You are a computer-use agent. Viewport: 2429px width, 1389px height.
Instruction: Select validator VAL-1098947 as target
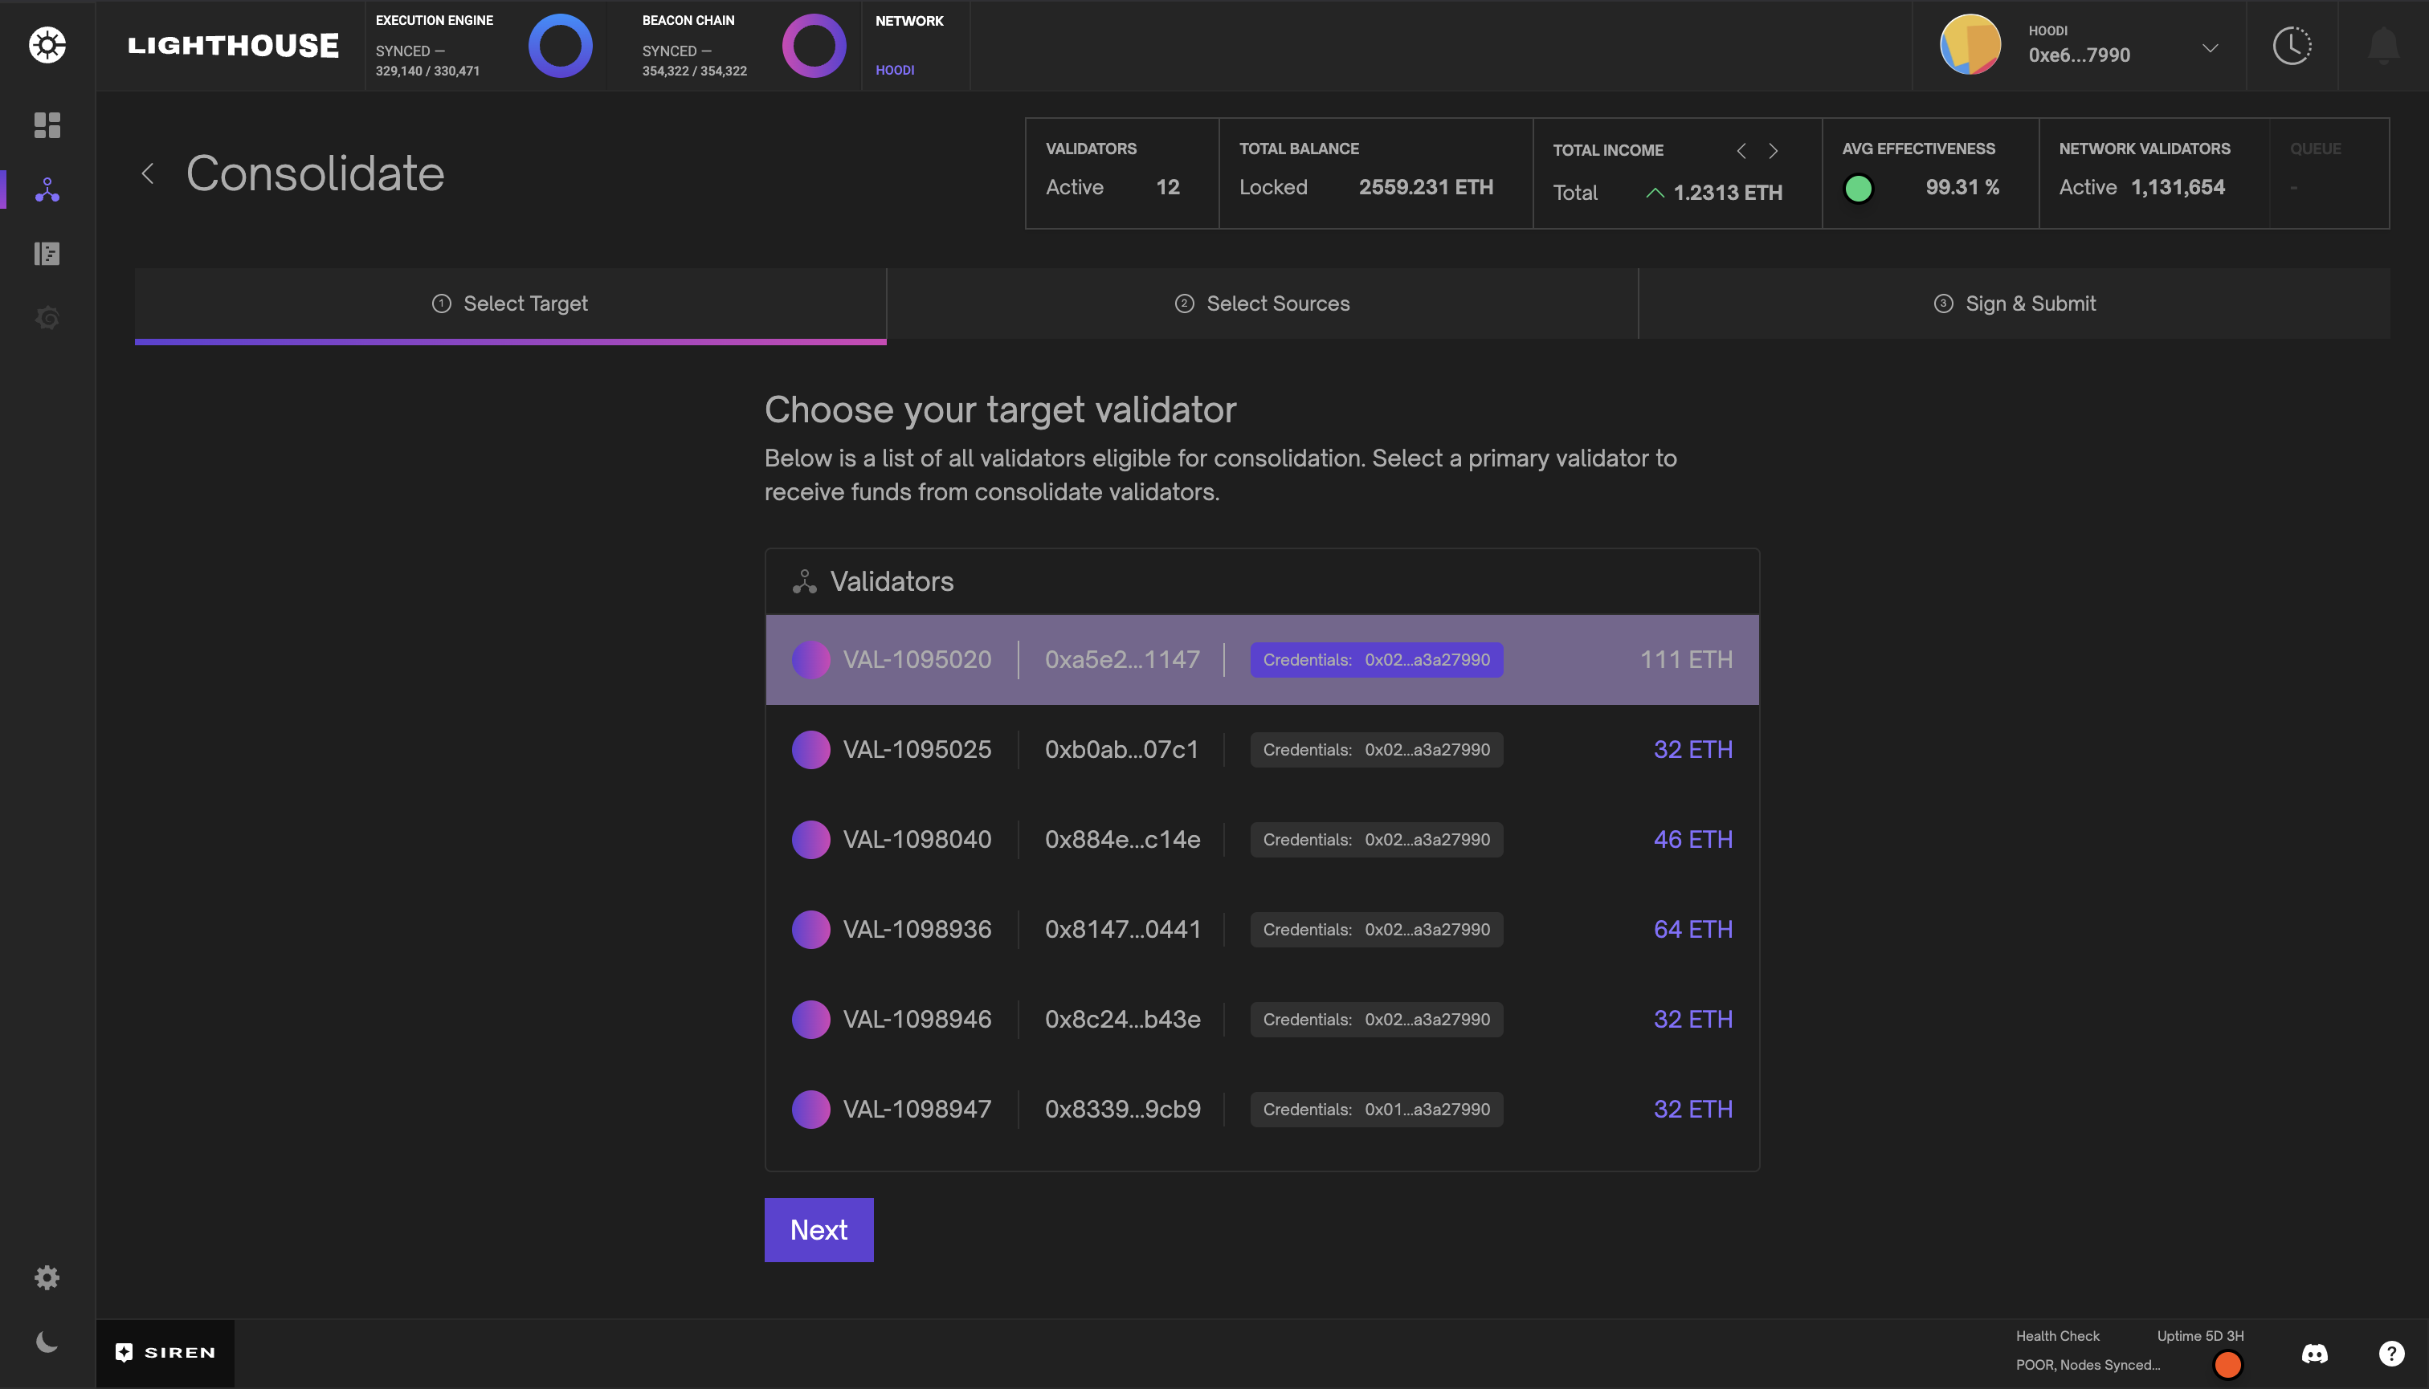coord(1262,1109)
